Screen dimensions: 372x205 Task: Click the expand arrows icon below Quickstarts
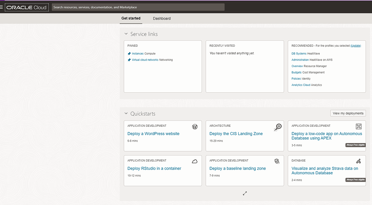(245, 193)
